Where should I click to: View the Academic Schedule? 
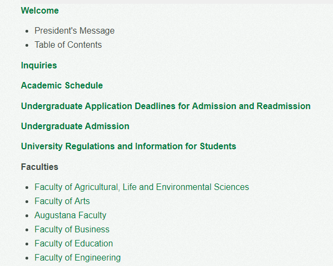point(62,85)
